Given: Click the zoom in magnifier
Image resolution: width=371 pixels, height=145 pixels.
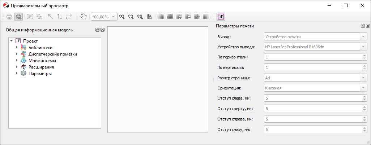Looking at the screenshot, I should click(122, 17).
